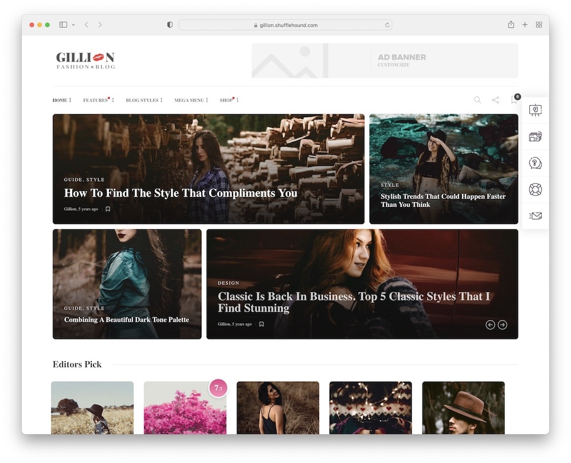The height and width of the screenshot is (463, 571).
Task: Open a new tab with plus icon
Action: tap(525, 25)
